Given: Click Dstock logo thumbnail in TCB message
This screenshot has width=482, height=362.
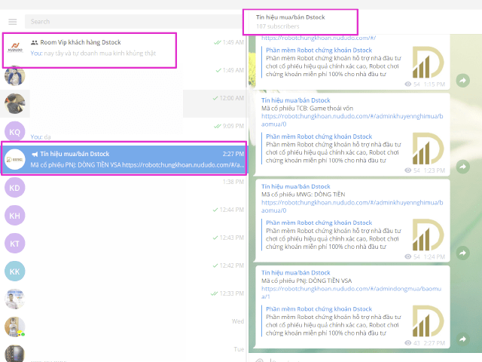Looking at the screenshot, I should click(x=429, y=149).
